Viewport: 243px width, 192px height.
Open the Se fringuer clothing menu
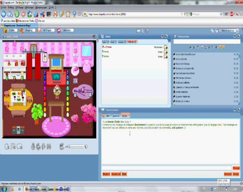(46, 30)
